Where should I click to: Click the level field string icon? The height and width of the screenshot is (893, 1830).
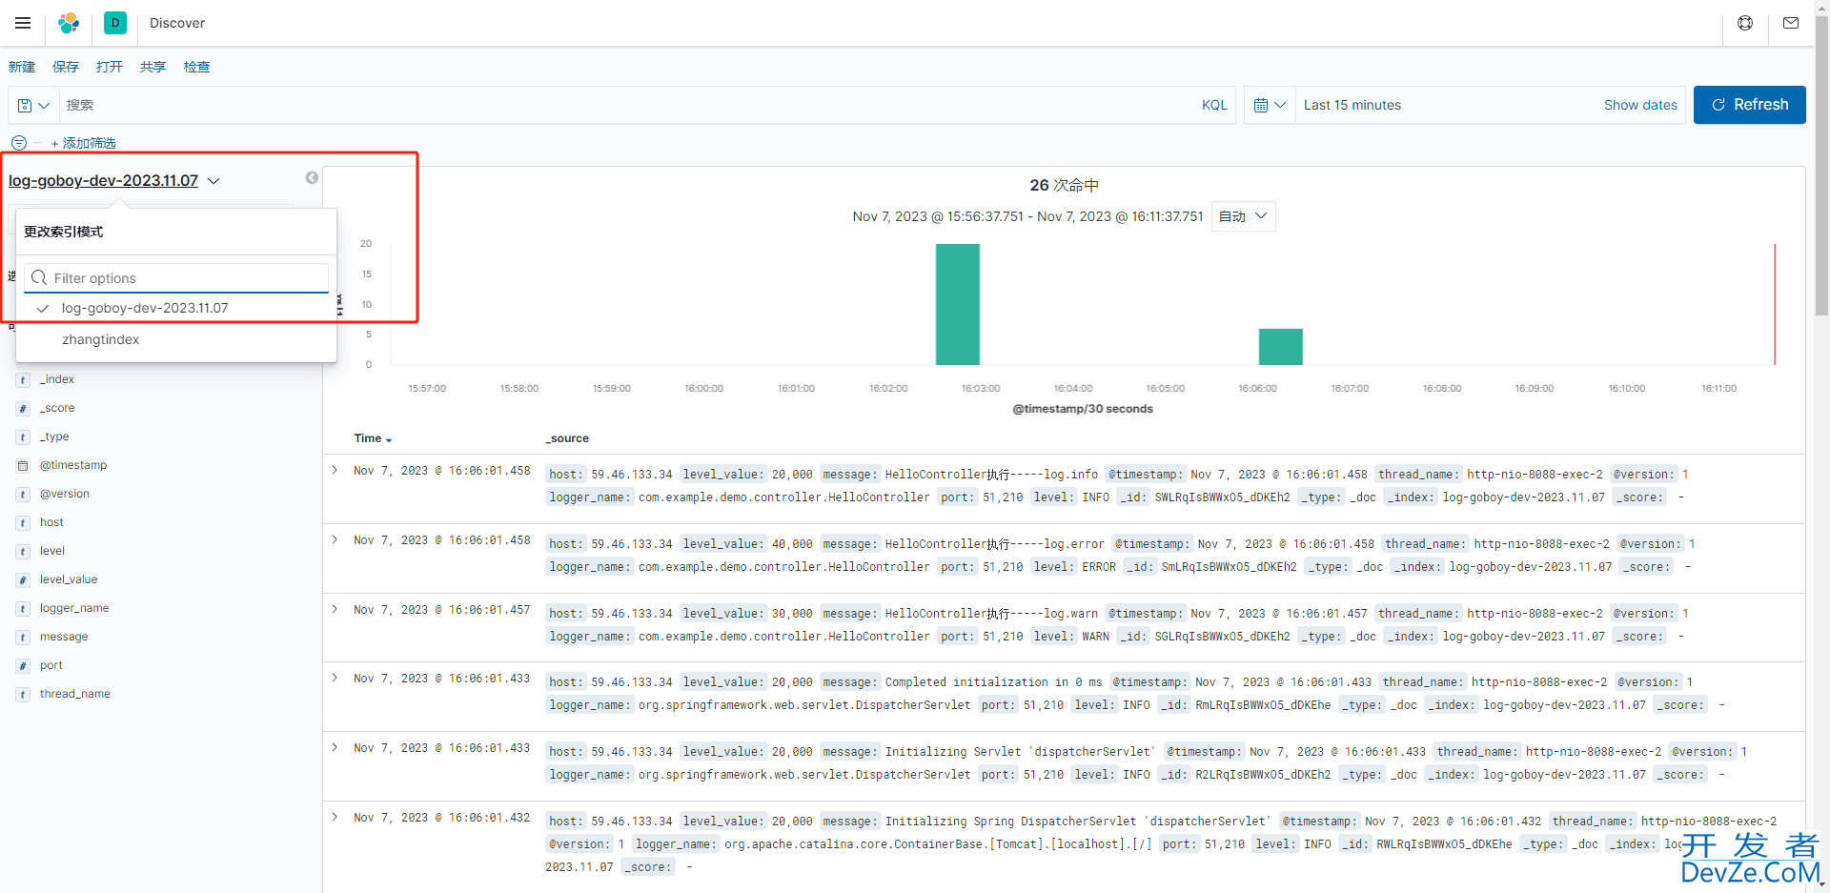23,552
